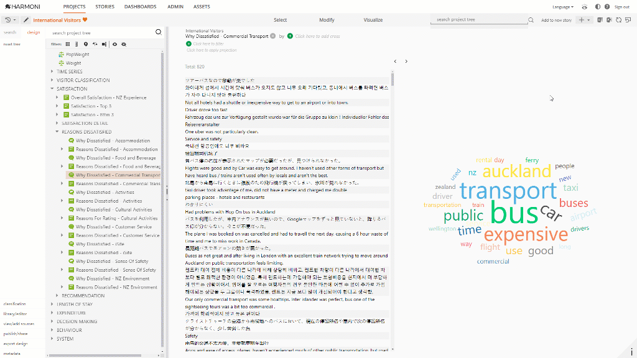Expand VISITOR CLASSIFICATION folder
Screen dimensions: 637x358
52,80
